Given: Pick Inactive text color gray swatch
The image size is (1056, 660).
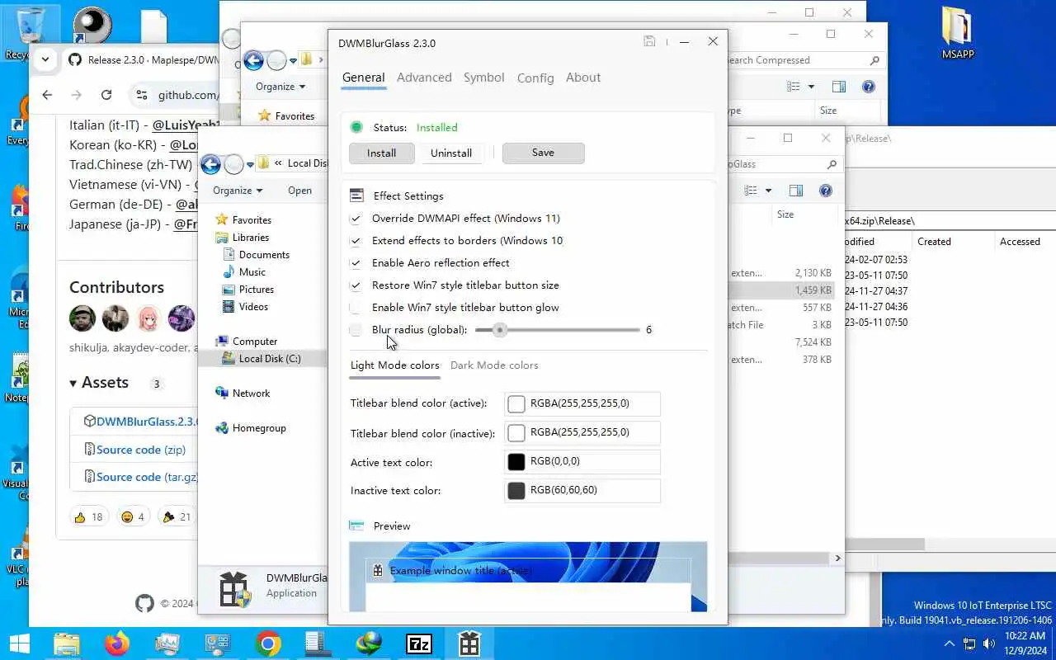Looking at the screenshot, I should [x=516, y=490].
